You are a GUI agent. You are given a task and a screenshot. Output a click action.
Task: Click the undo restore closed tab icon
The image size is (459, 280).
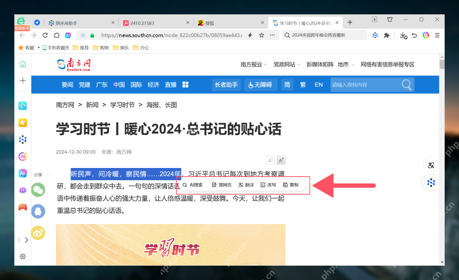pos(414,35)
